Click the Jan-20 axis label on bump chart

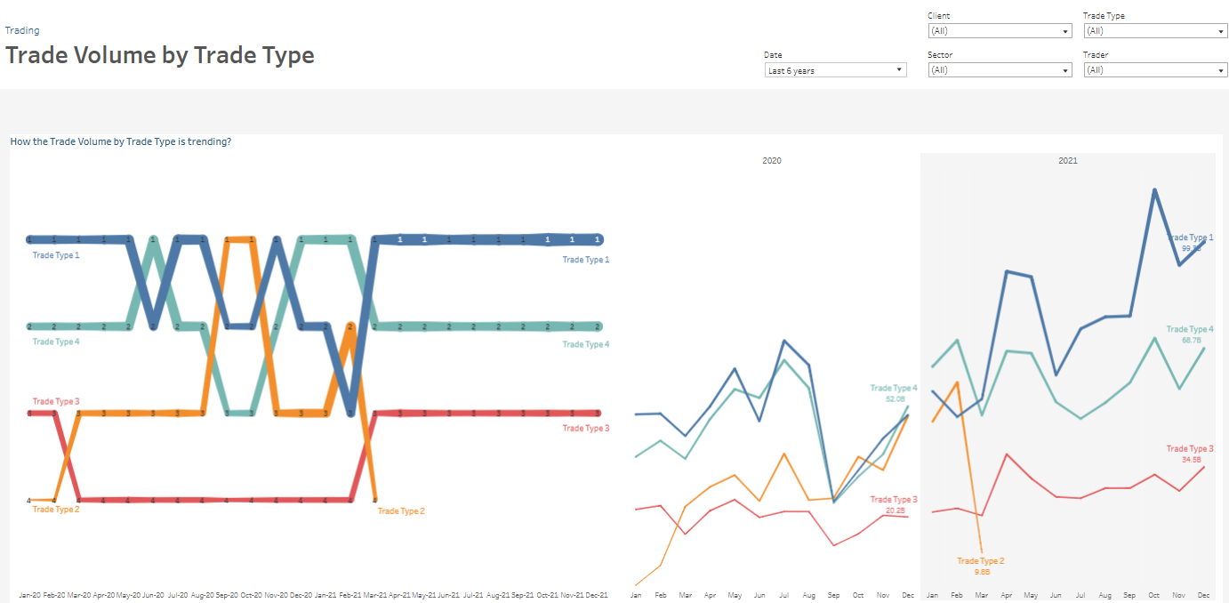click(x=29, y=595)
